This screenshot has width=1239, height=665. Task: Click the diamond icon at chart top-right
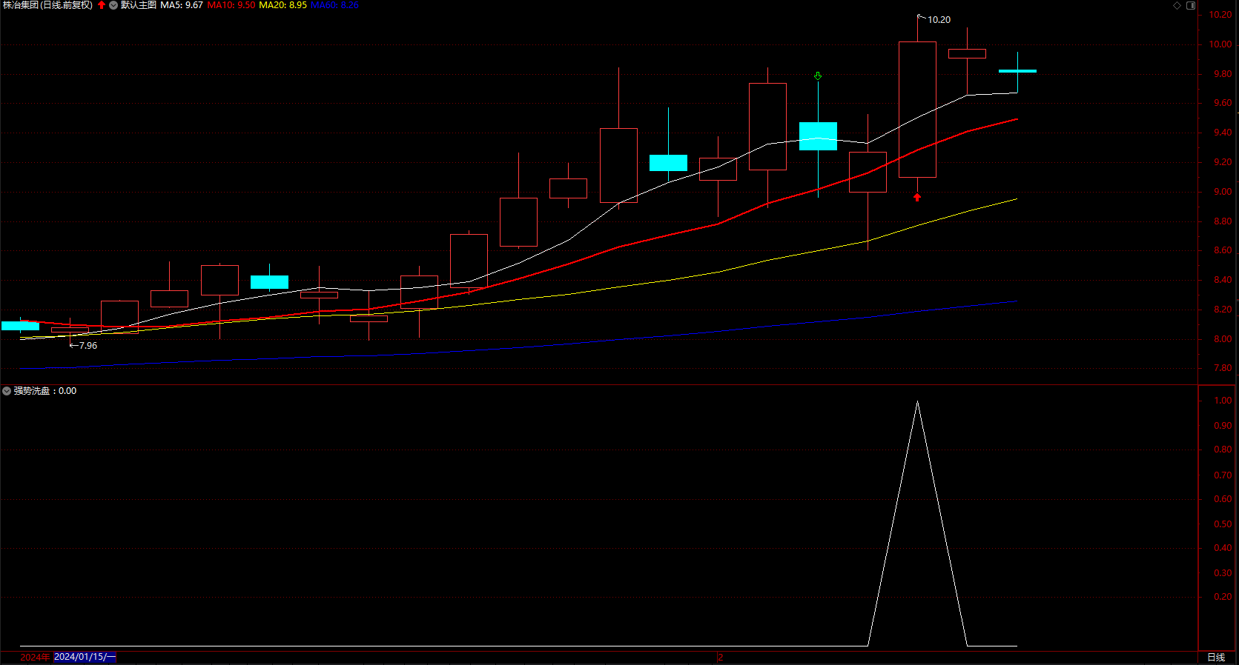pos(1177,5)
